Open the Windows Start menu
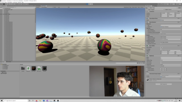Viewport: 182px width, 102px height. pyautogui.click(x=2, y=101)
